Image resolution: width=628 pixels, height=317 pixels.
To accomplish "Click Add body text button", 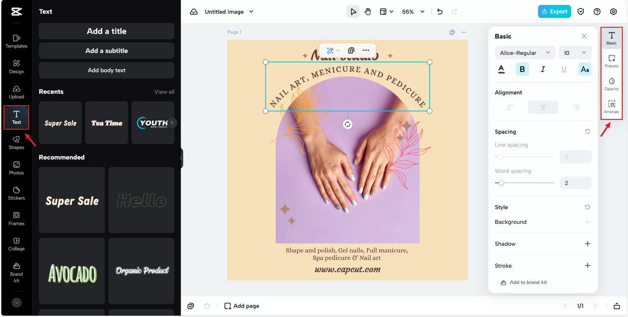I will [106, 70].
